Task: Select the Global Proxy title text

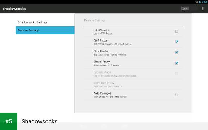Action: coord(101,62)
